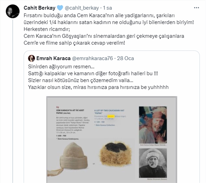Viewport: 206px width, 183px height.
Task: Click the @emrahkaraca76 handle
Action: pos(92,58)
